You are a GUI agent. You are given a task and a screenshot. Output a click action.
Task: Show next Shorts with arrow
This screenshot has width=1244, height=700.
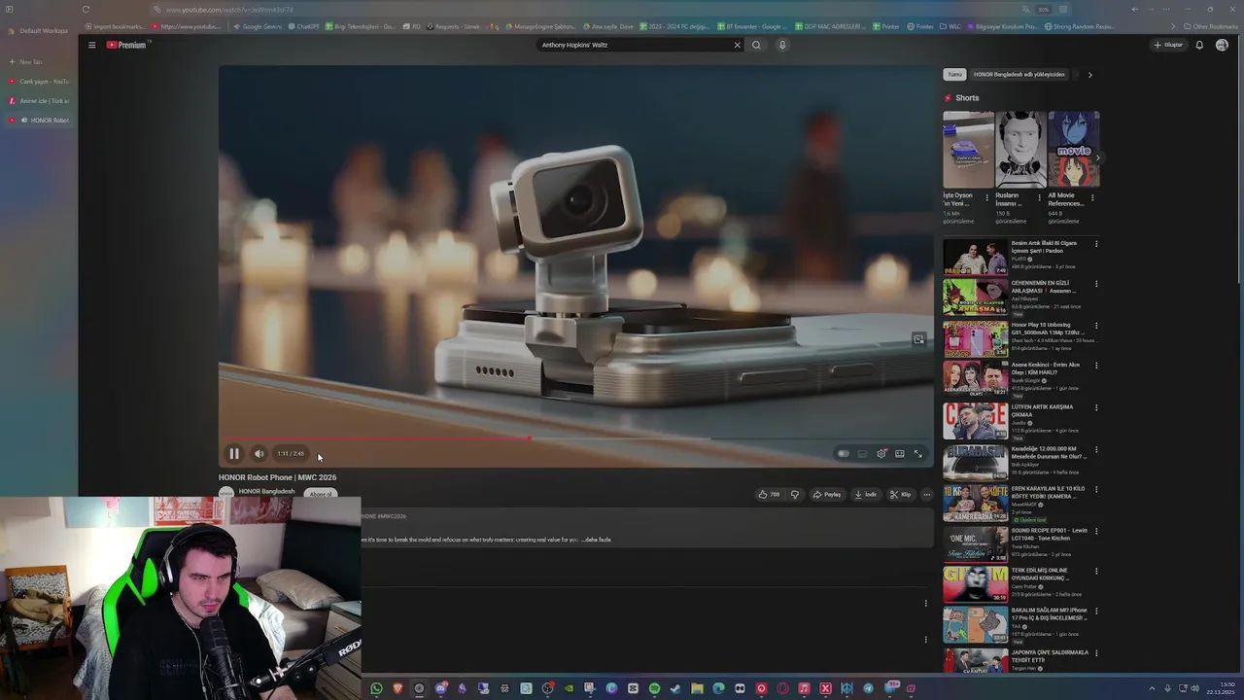click(1097, 157)
